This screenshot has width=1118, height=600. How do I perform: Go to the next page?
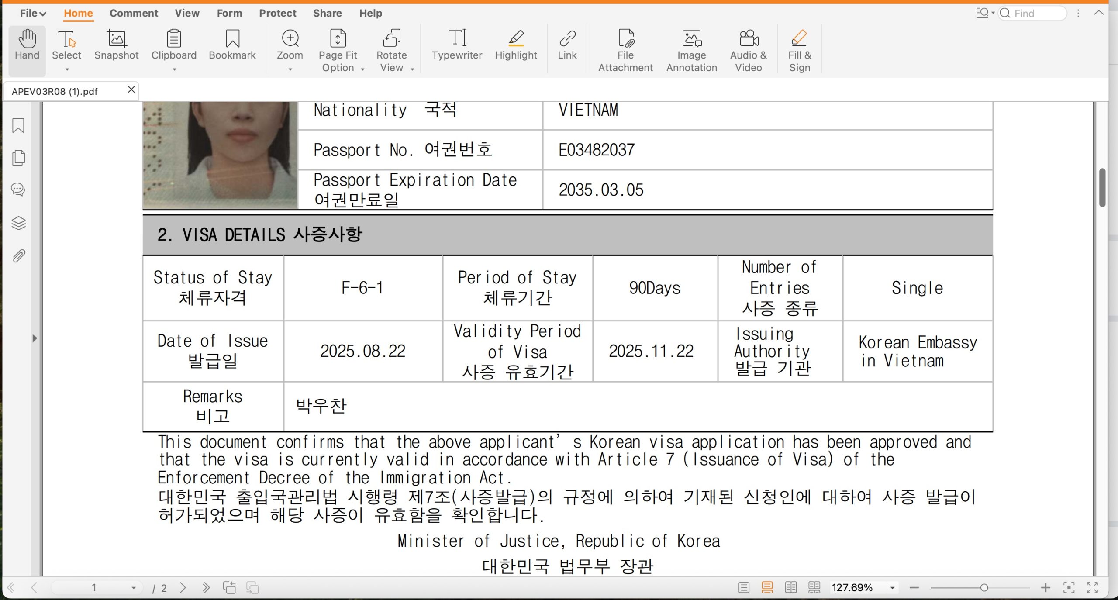click(183, 588)
